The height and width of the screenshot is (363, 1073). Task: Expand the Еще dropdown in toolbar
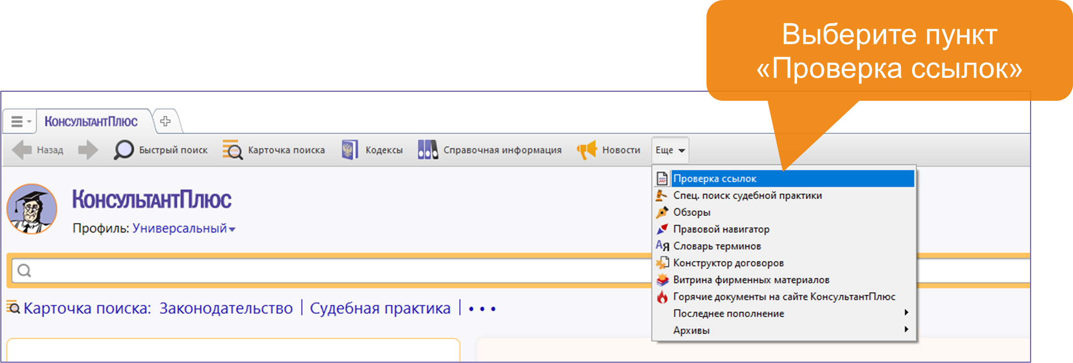tap(670, 150)
